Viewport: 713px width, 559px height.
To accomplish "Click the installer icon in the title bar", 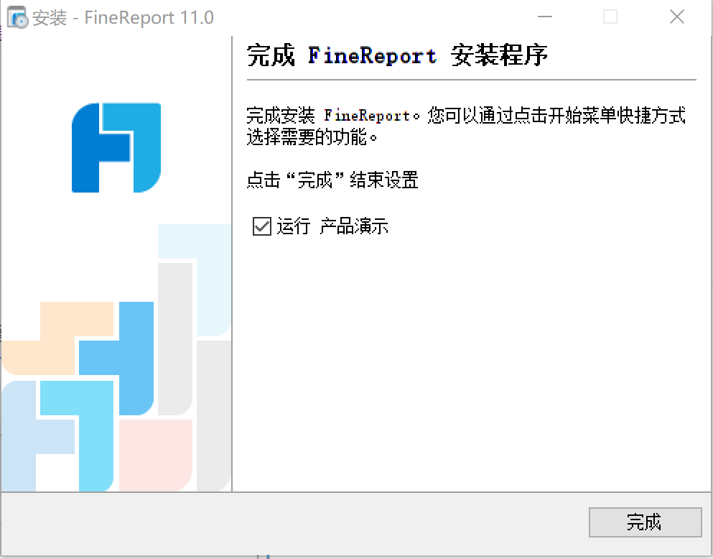I will click(x=17, y=17).
